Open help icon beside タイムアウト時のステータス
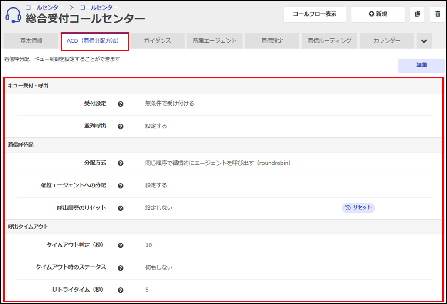 121,268
